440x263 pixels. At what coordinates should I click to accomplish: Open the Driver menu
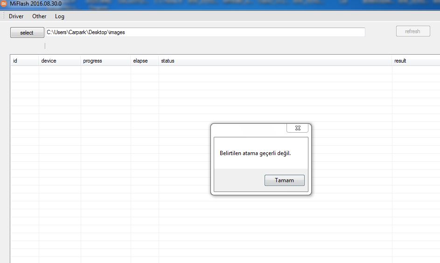(x=16, y=16)
